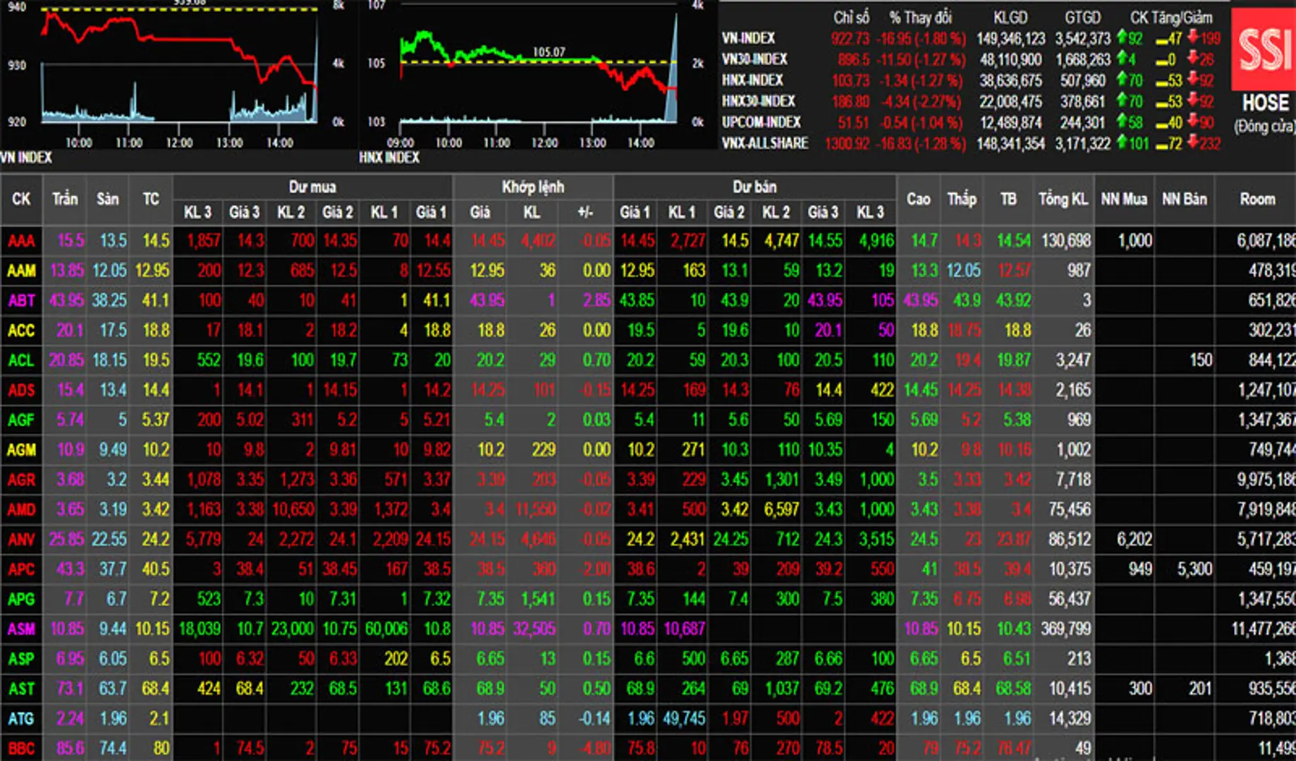This screenshot has width=1296, height=761.
Task: Open stock ticker BBC
Action: pos(21,748)
